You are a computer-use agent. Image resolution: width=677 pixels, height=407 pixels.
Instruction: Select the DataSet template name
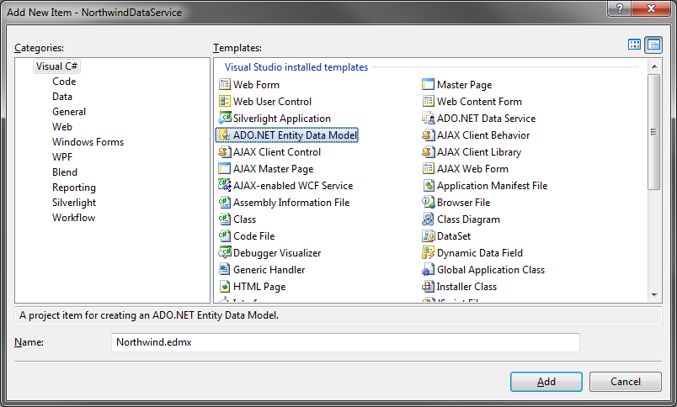(x=454, y=235)
